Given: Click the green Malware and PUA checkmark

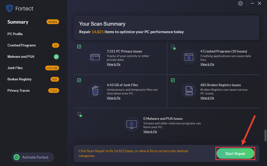Looking at the screenshot, I should point(56,57).
